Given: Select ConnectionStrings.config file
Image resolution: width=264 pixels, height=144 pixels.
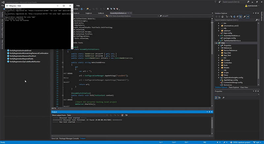Looking at the screenshot, I should coord(233,83).
